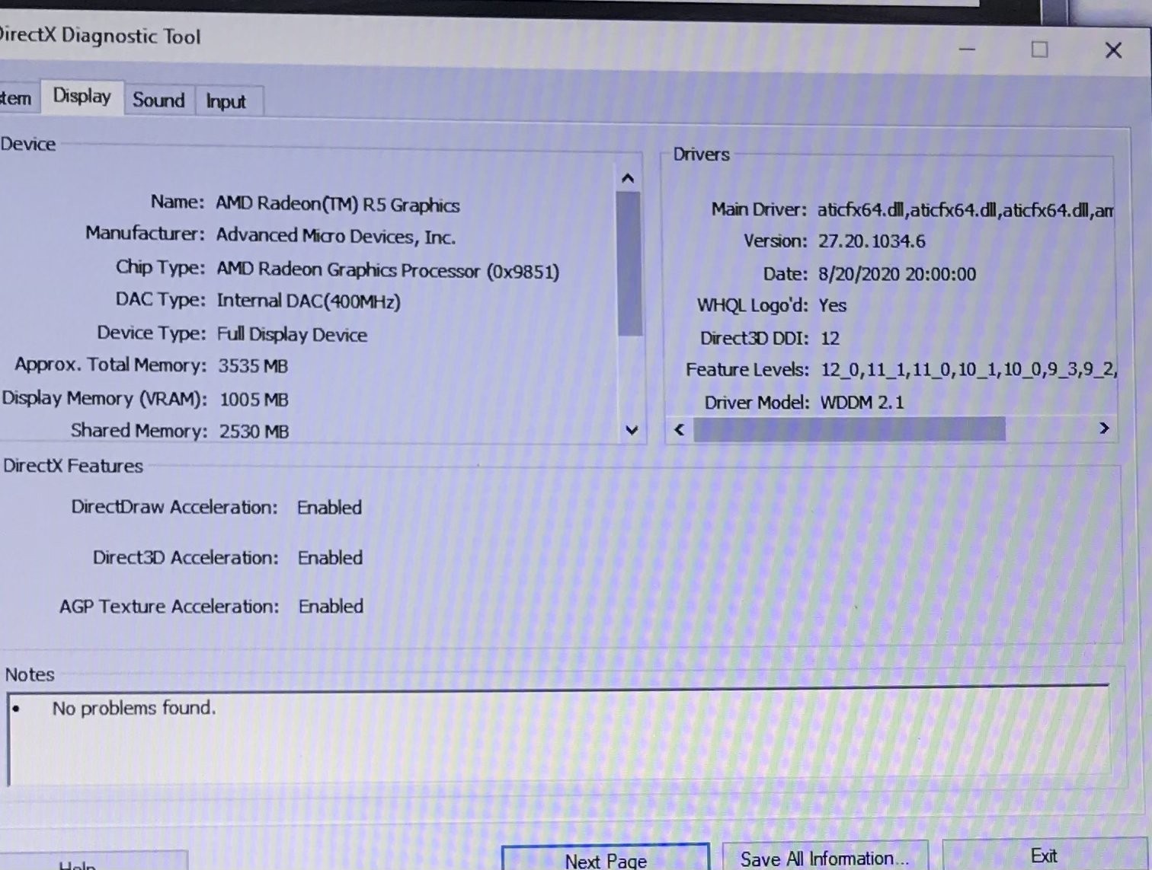Click manufacturer Advanced Micro Devices, Inc.
This screenshot has width=1152, height=870.
tap(336, 236)
